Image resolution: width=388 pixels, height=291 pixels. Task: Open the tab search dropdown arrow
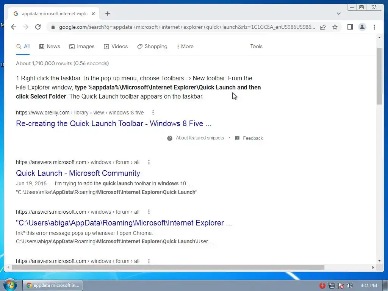[339, 14]
